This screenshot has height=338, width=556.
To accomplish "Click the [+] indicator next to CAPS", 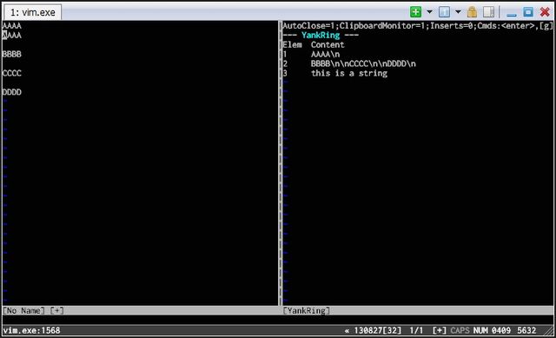I will point(439,330).
